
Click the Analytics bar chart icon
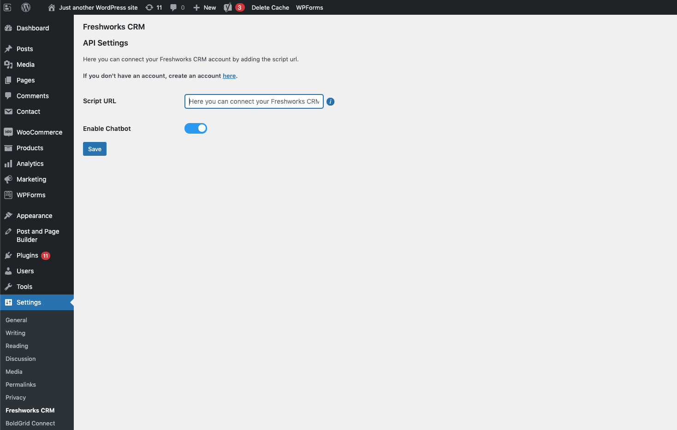pyautogui.click(x=8, y=164)
